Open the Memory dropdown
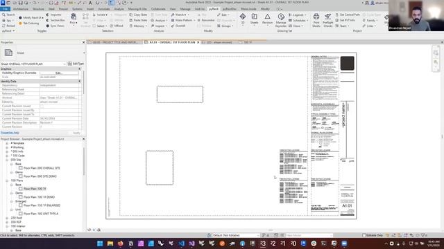Viewport: 444px width, 249px height. coord(139,26)
